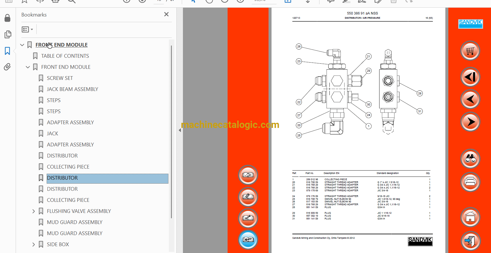This screenshot has width=491, height=253.
Task: Open search with the binoculars button
Action: pyautogui.click(x=470, y=159)
